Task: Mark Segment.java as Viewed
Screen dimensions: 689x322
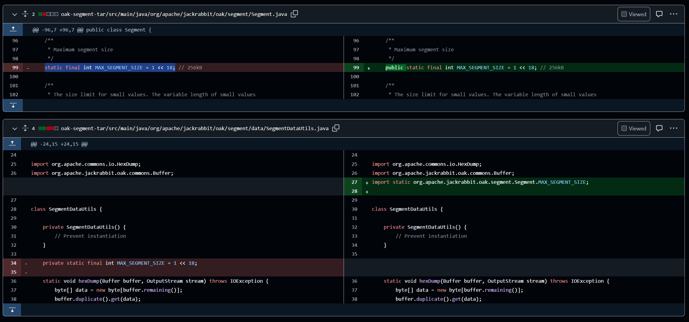Action: pos(634,14)
